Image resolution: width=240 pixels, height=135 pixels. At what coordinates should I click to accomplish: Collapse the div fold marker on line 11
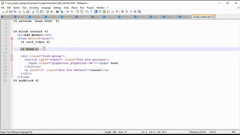click(x=12, y=56)
